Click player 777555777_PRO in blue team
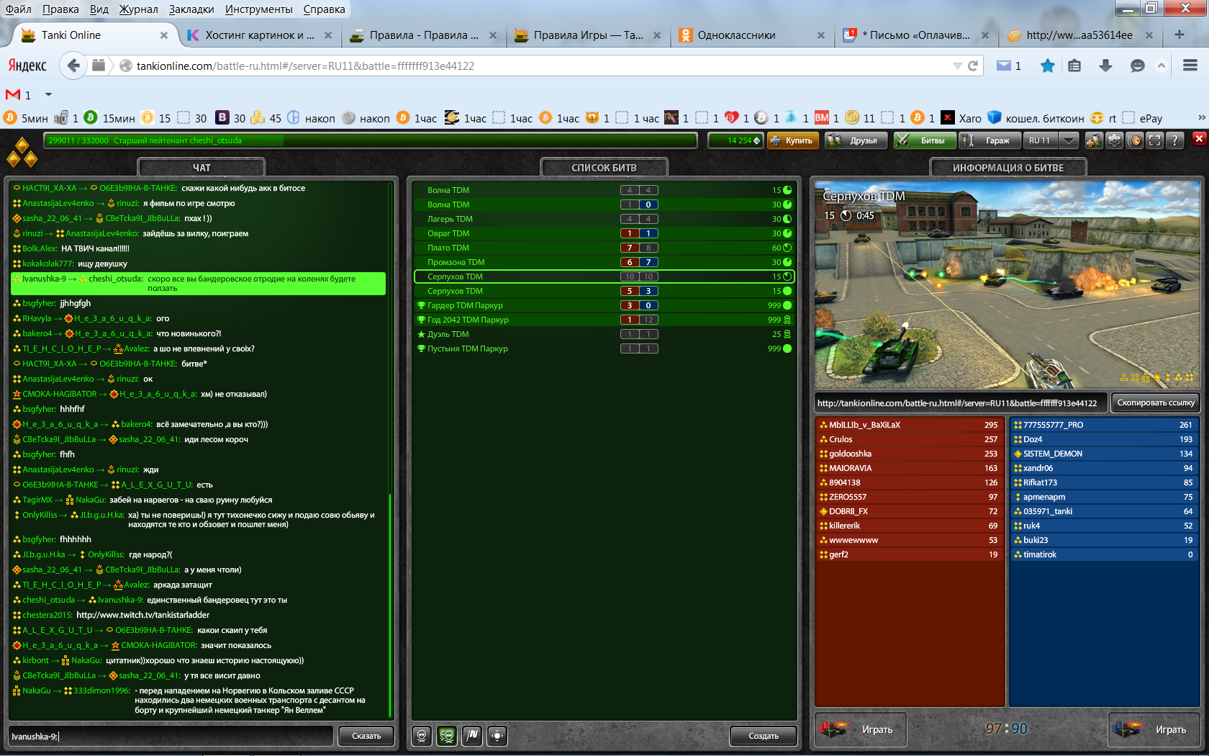This screenshot has width=1209, height=756. pyautogui.click(x=1104, y=425)
